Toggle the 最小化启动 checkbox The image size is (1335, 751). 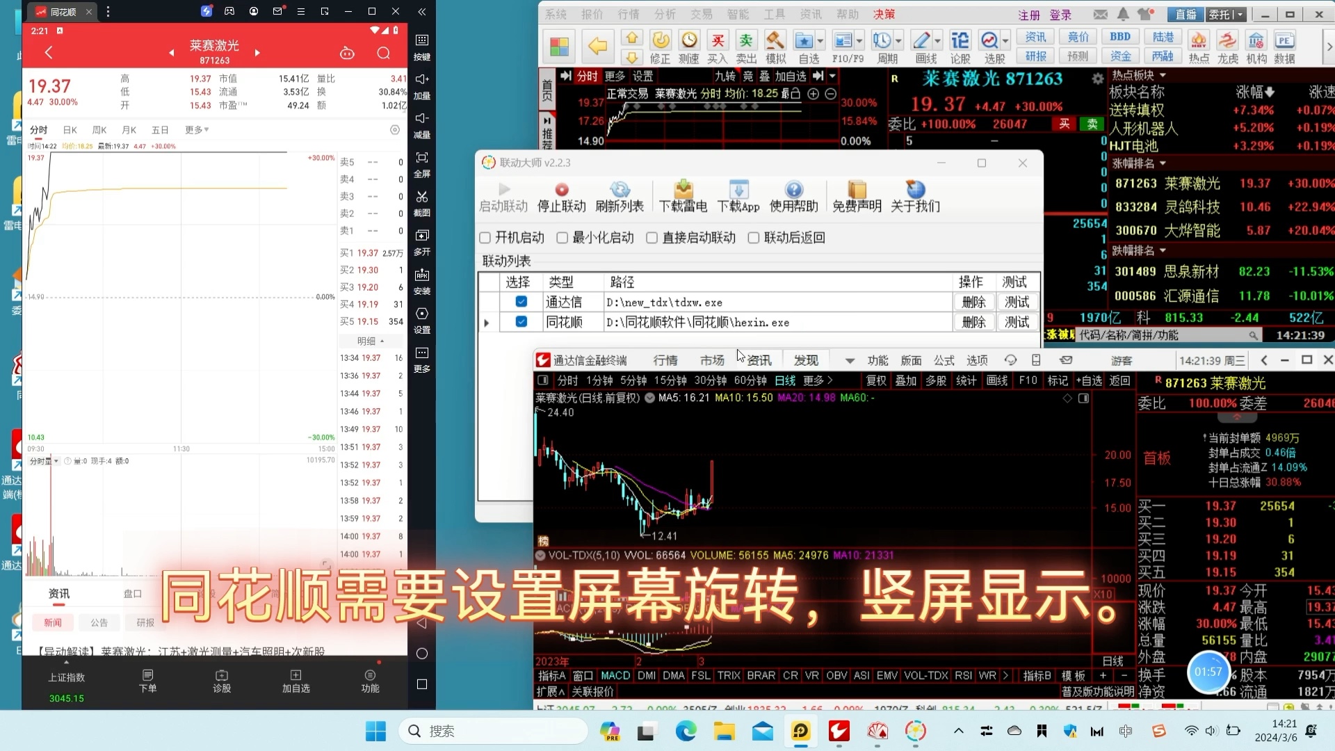(x=563, y=238)
